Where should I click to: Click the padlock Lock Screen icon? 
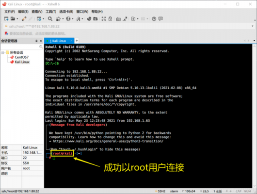pos(110,19)
